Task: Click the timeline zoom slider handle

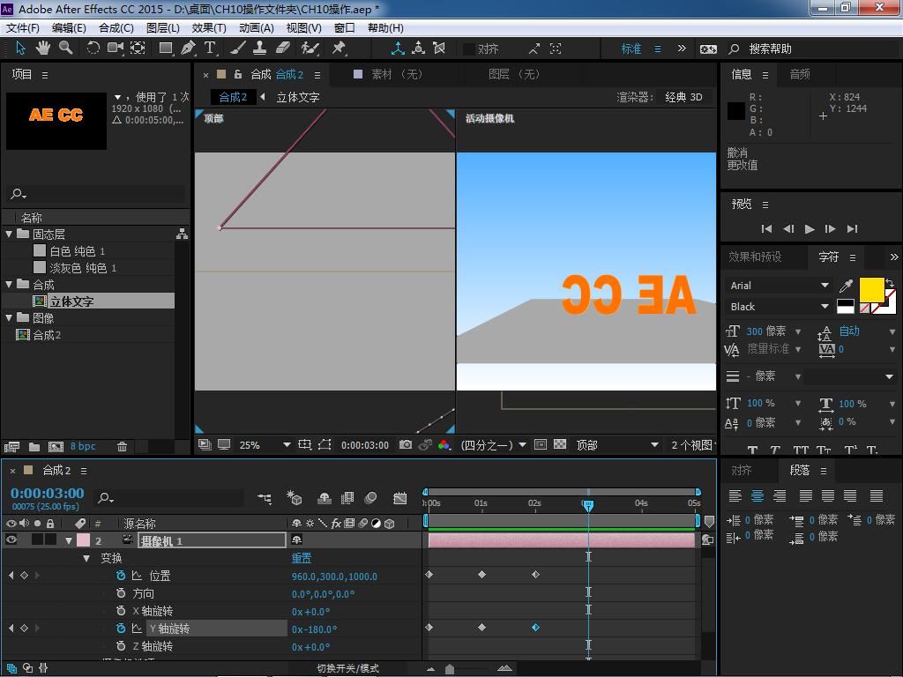Action: (450, 669)
